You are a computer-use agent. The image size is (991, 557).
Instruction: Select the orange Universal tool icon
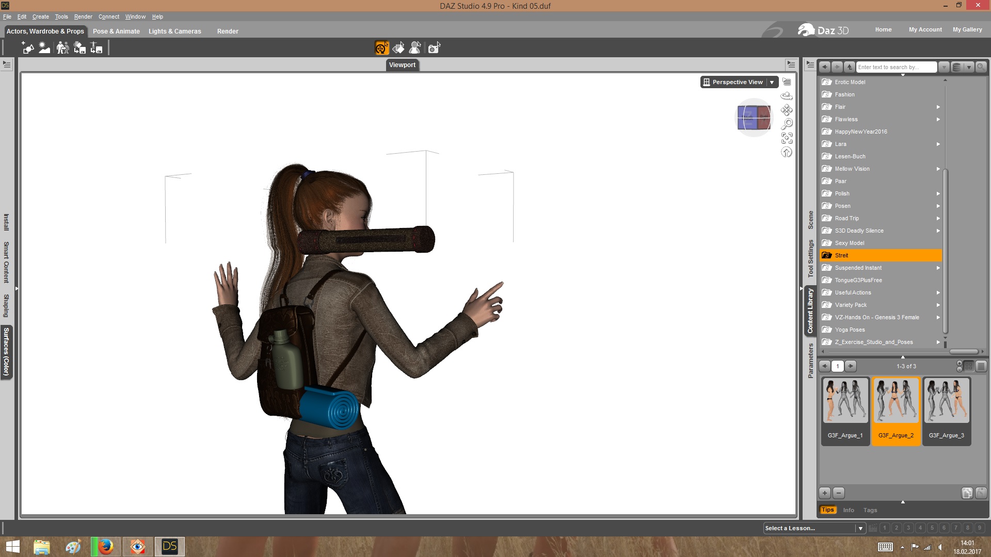coord(381,48)
